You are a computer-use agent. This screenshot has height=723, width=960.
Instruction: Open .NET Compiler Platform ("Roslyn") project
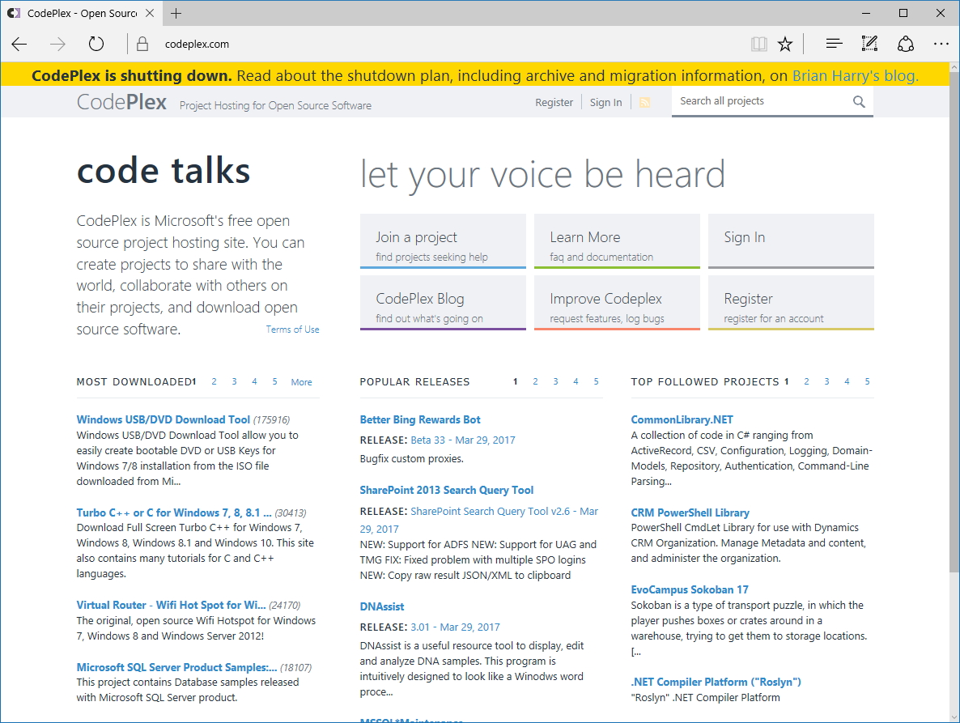coord(716,682)
